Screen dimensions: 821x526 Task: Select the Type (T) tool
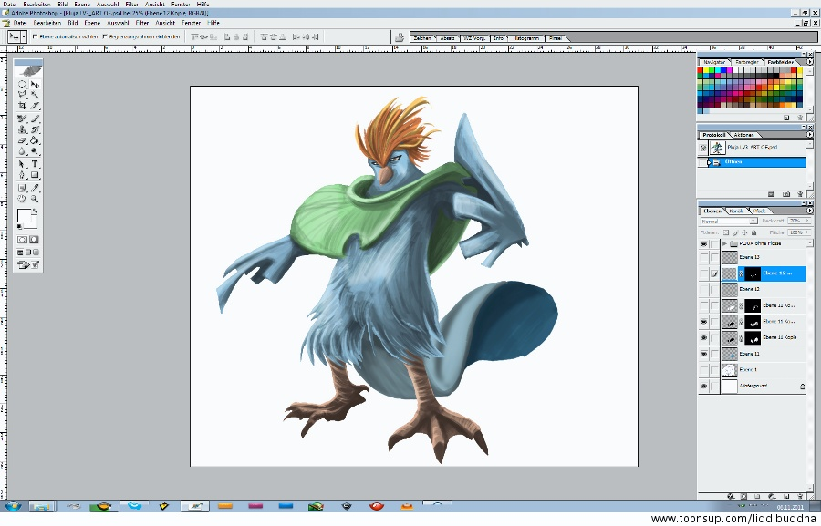35,164
